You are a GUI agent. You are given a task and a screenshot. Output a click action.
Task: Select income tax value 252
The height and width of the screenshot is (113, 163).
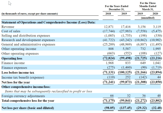[128, 77]
